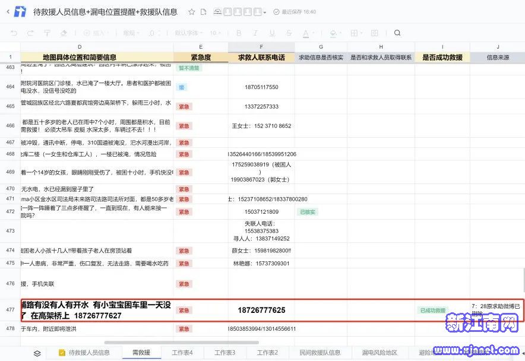Click the 信息来源 header cell
The image size is (525, 361).
point(498,57)
